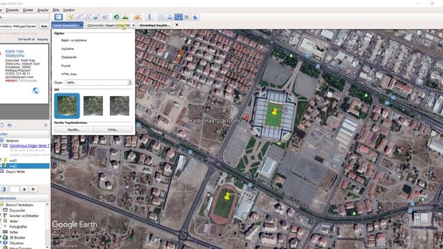The image size is (443, 249).
Task: Add a placemark with yellow pushpin icon
Action: coord(71,17)
